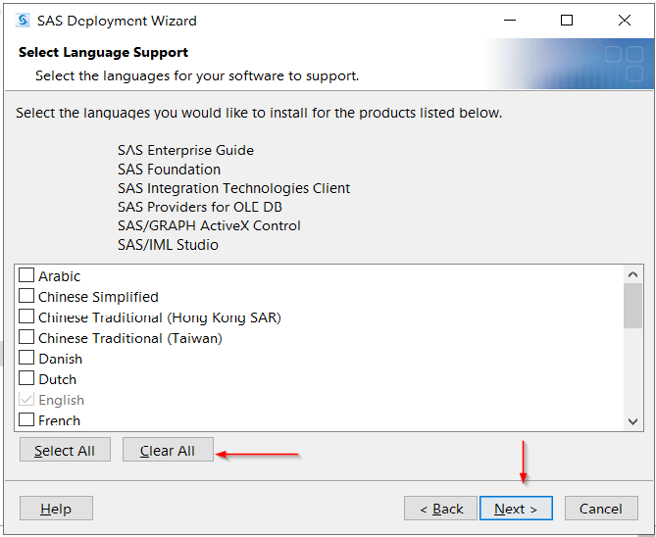Enable Chinese Simplified language support
This screenshot has width=656, height=537.
(x=26, y=296)
